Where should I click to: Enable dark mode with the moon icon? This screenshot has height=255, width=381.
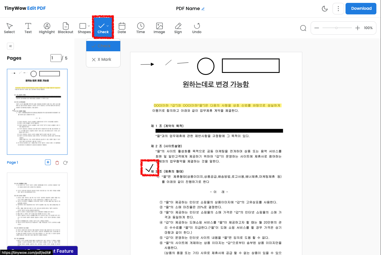324,8
